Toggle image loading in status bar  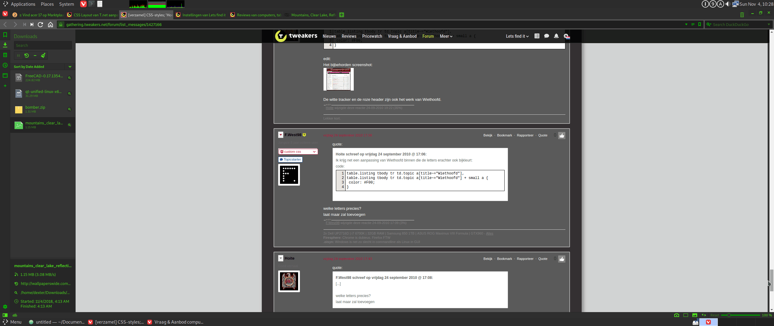[x=695, y=315]
